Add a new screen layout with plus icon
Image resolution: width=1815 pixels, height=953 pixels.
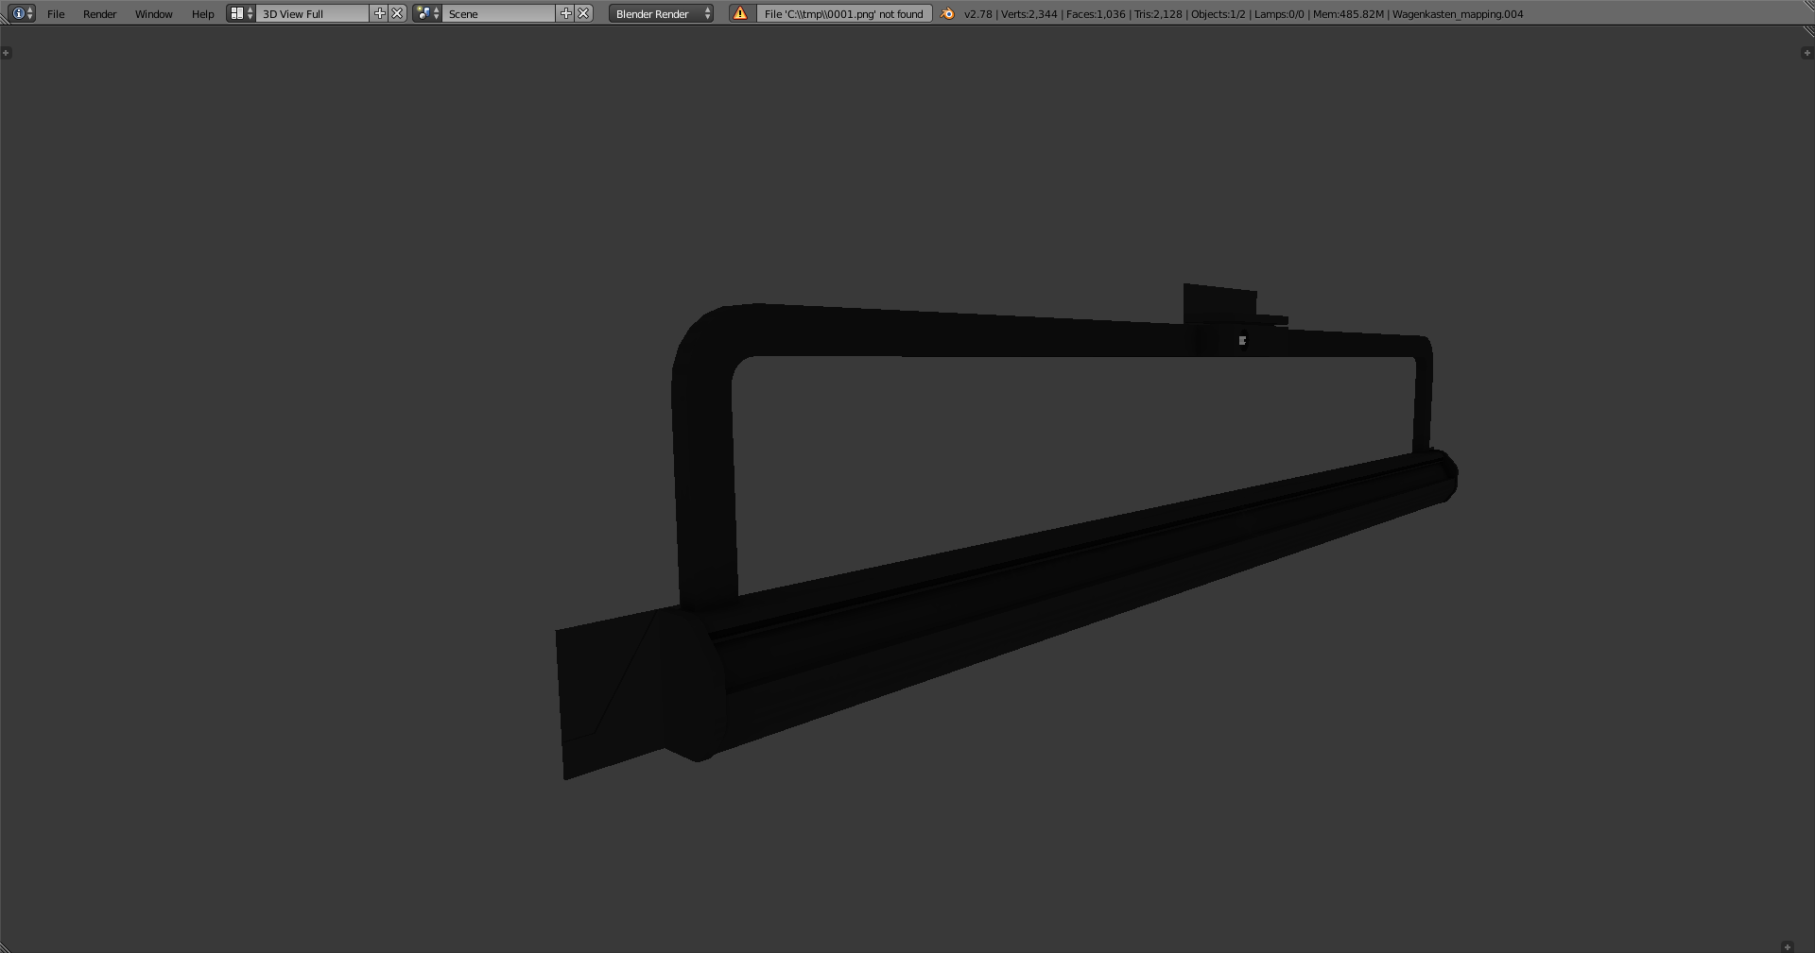(380, 13)
